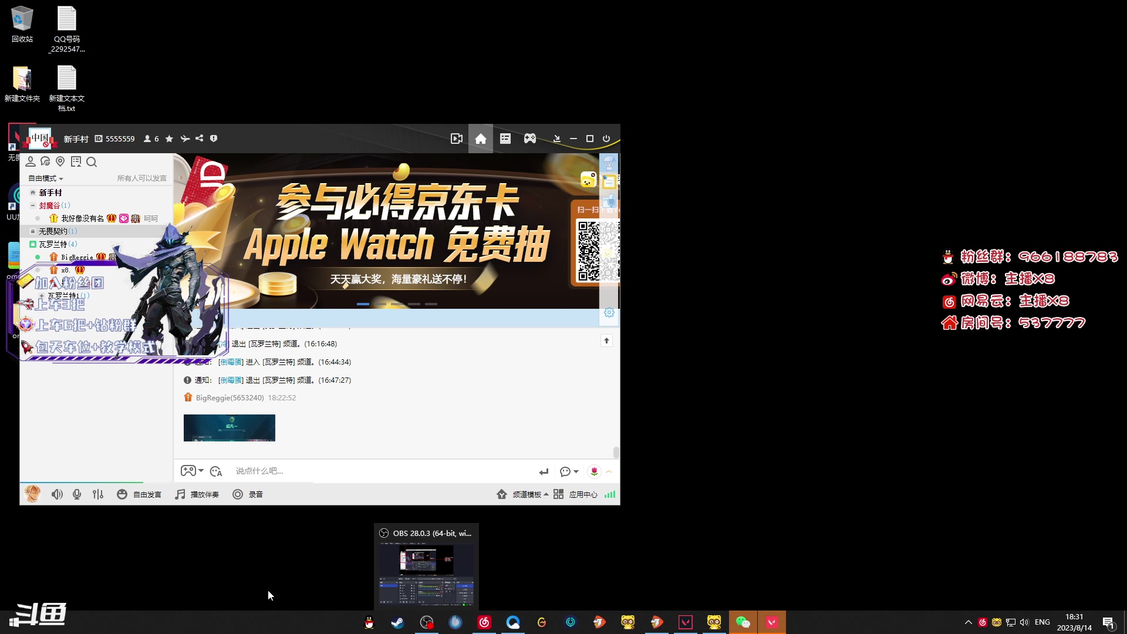Open the game tools gamepad dropdown in chat

coord(192,471)
